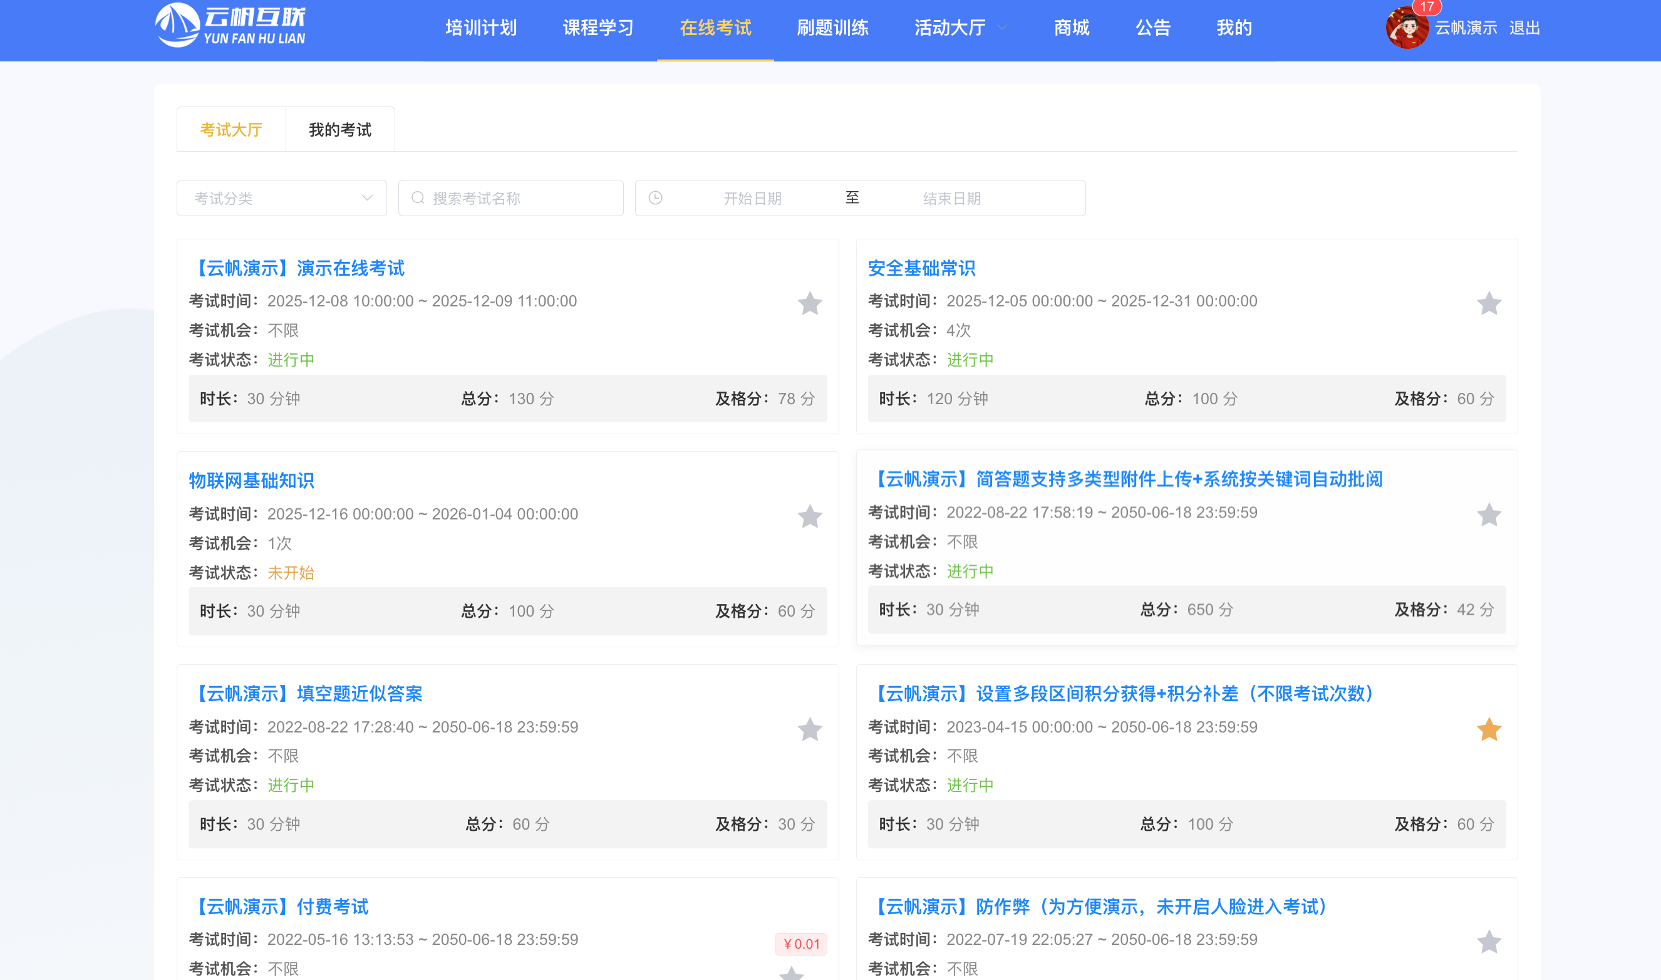The image size is (1661, 980).
Task: Star the 物联网基础知识 exam
Action: coord(810,516)
